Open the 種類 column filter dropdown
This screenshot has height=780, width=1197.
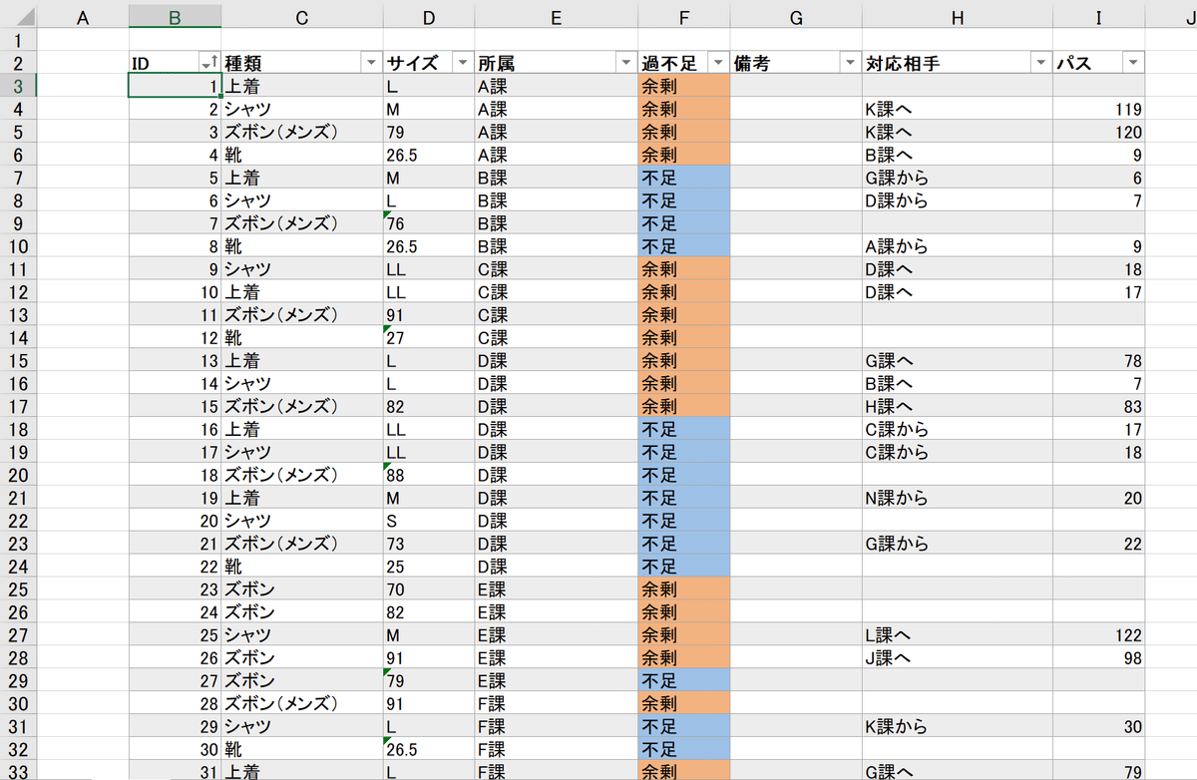click(371, 63)
